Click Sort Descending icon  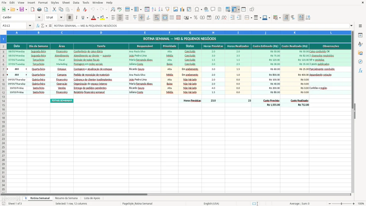tap(161, 9)
